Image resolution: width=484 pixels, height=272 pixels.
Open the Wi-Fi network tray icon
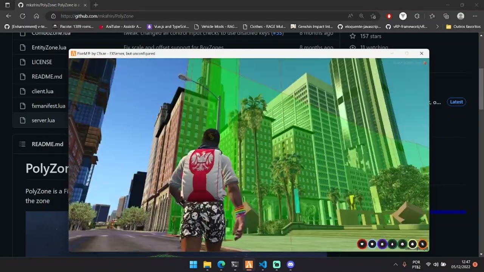tap(428, 264)
